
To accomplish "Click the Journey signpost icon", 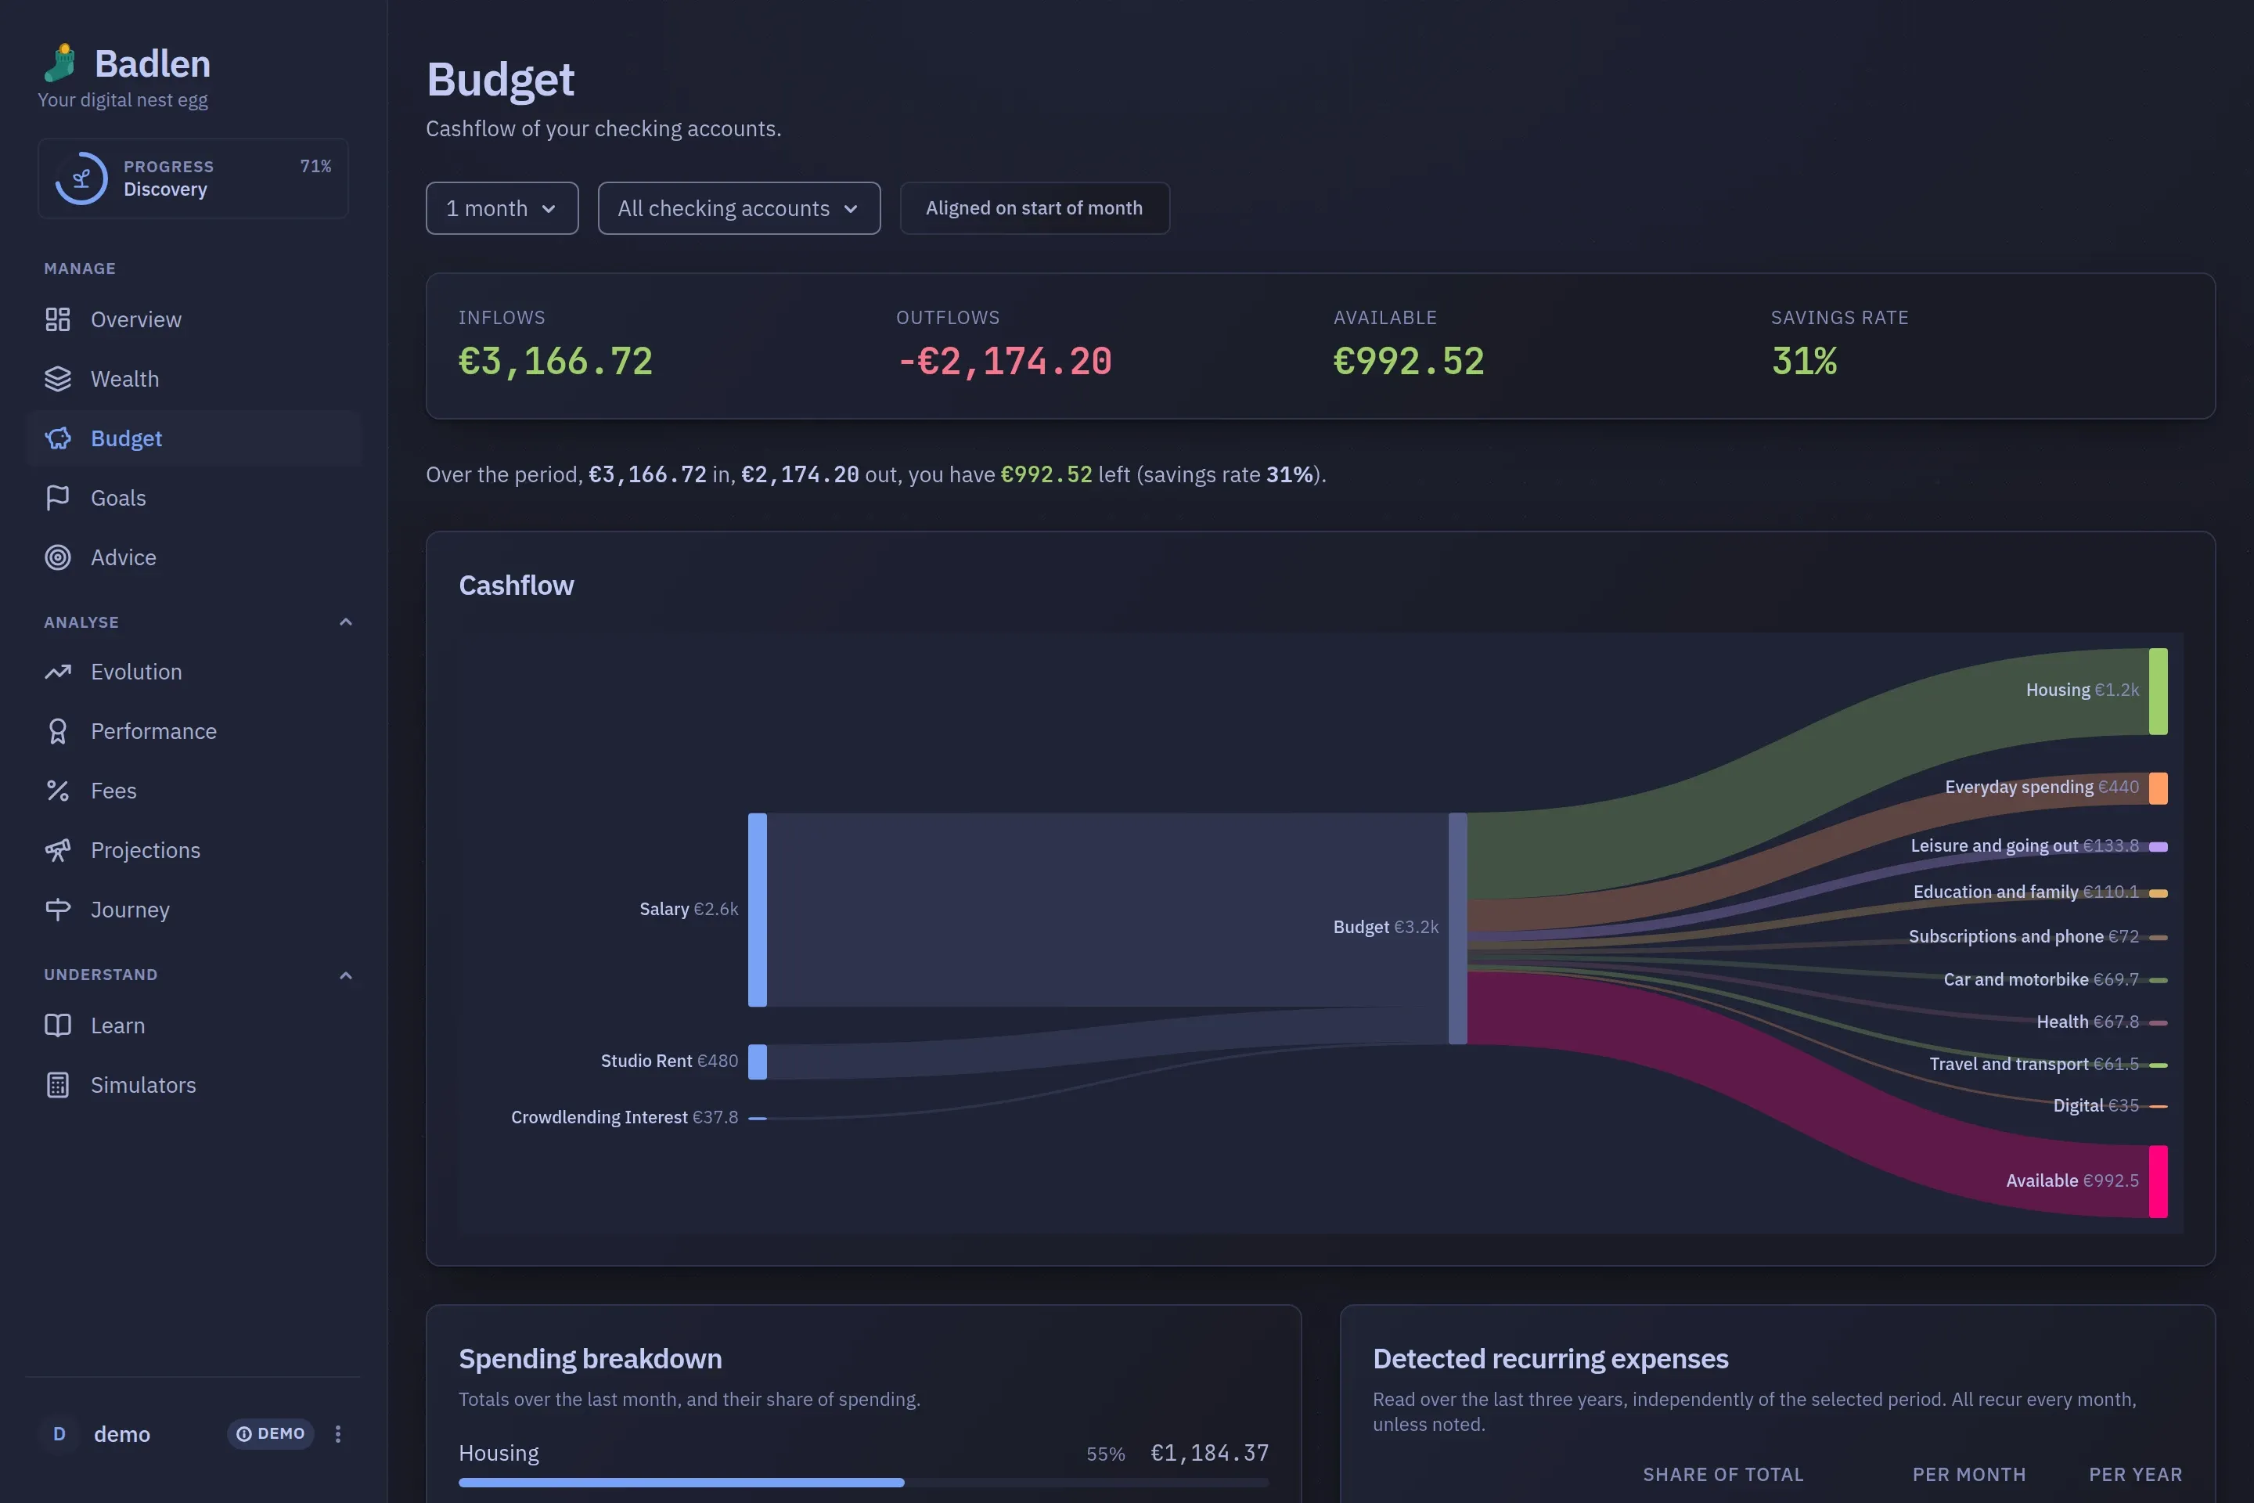I will pos(57,910).
